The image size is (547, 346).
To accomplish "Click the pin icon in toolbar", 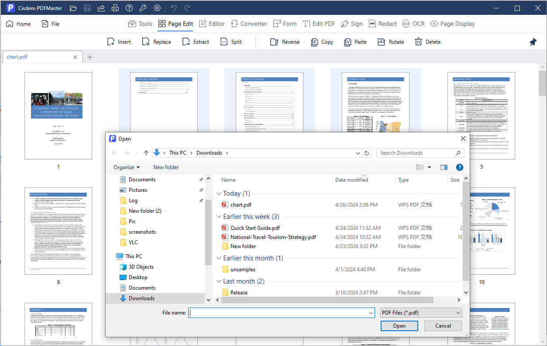I will 533,42.
